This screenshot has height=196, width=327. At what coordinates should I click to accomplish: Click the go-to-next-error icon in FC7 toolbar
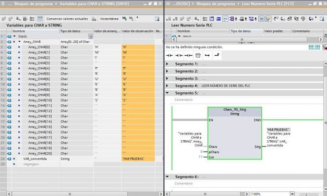[283, 19]
